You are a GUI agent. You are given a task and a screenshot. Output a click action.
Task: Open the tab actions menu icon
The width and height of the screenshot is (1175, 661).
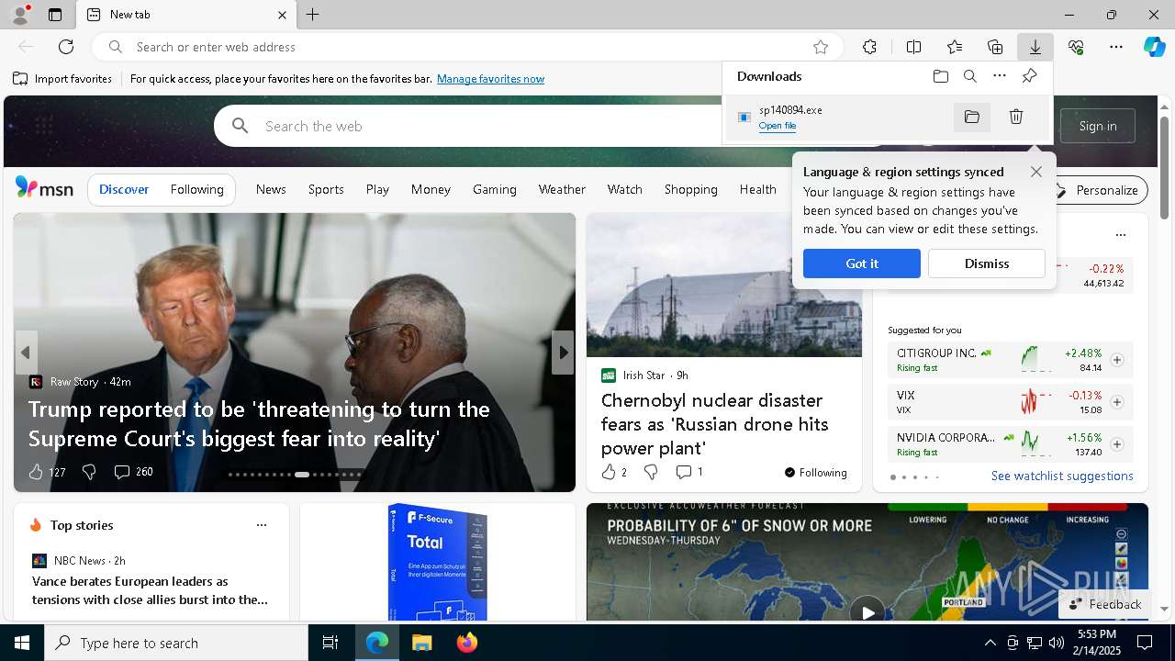(55, 15)
